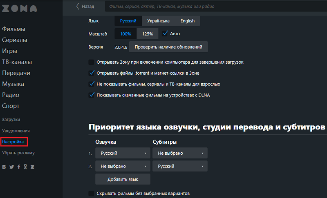Open Игры section in sidebar
The image size is (327, 198).
pyautogui.click(x=9, y=51)
